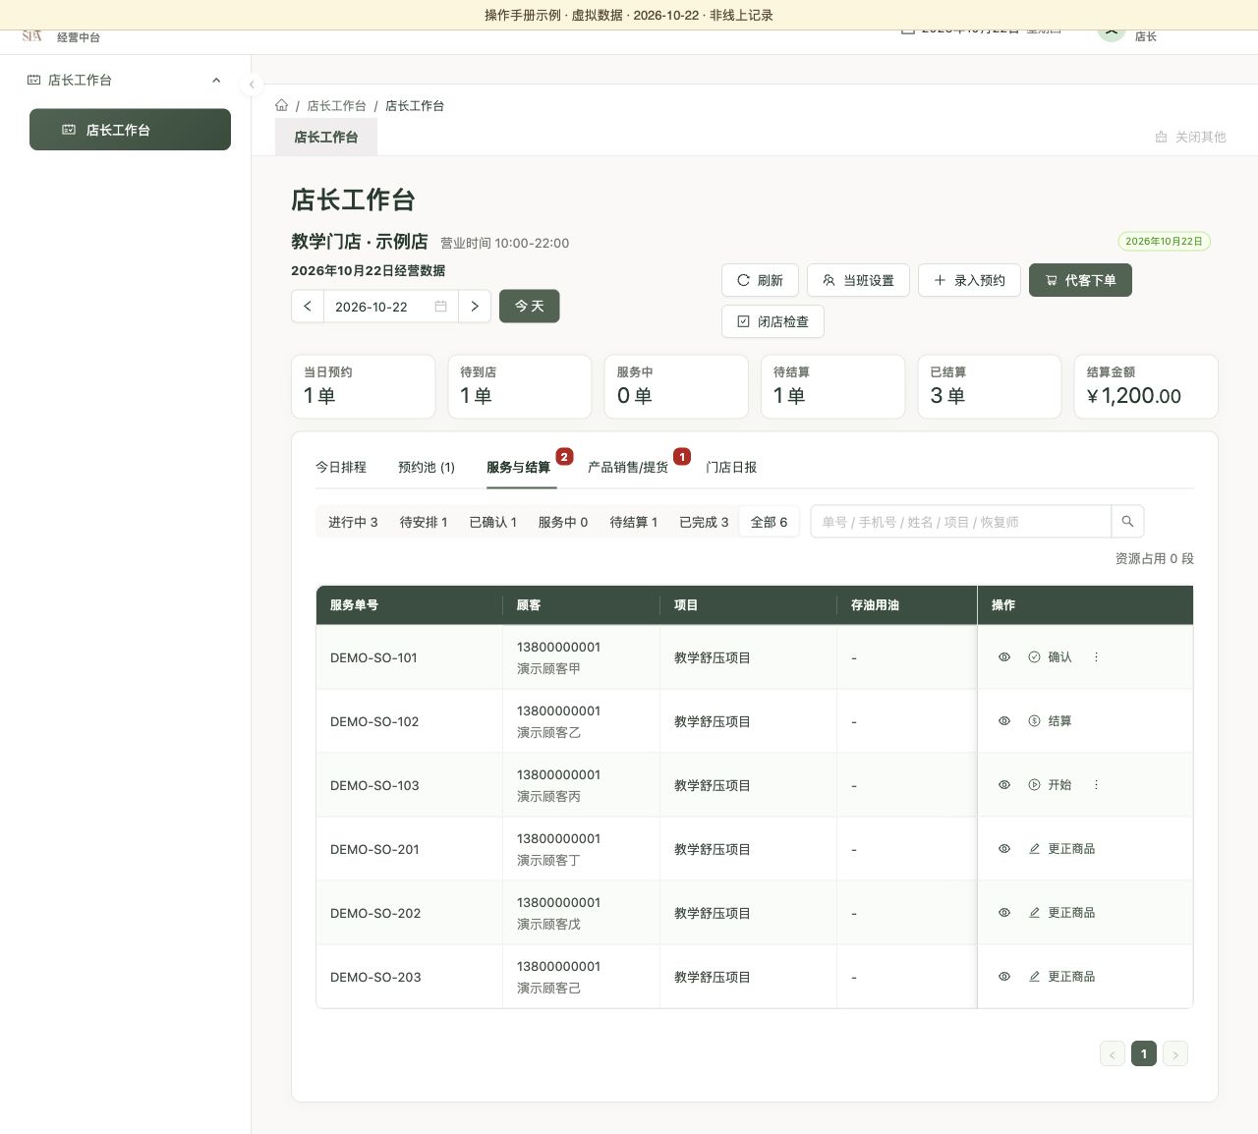Screen dimensions: 1258x1134
Task: Open the more-actions menu for DEMO-SO-103
Action: tap(1096, 785)
